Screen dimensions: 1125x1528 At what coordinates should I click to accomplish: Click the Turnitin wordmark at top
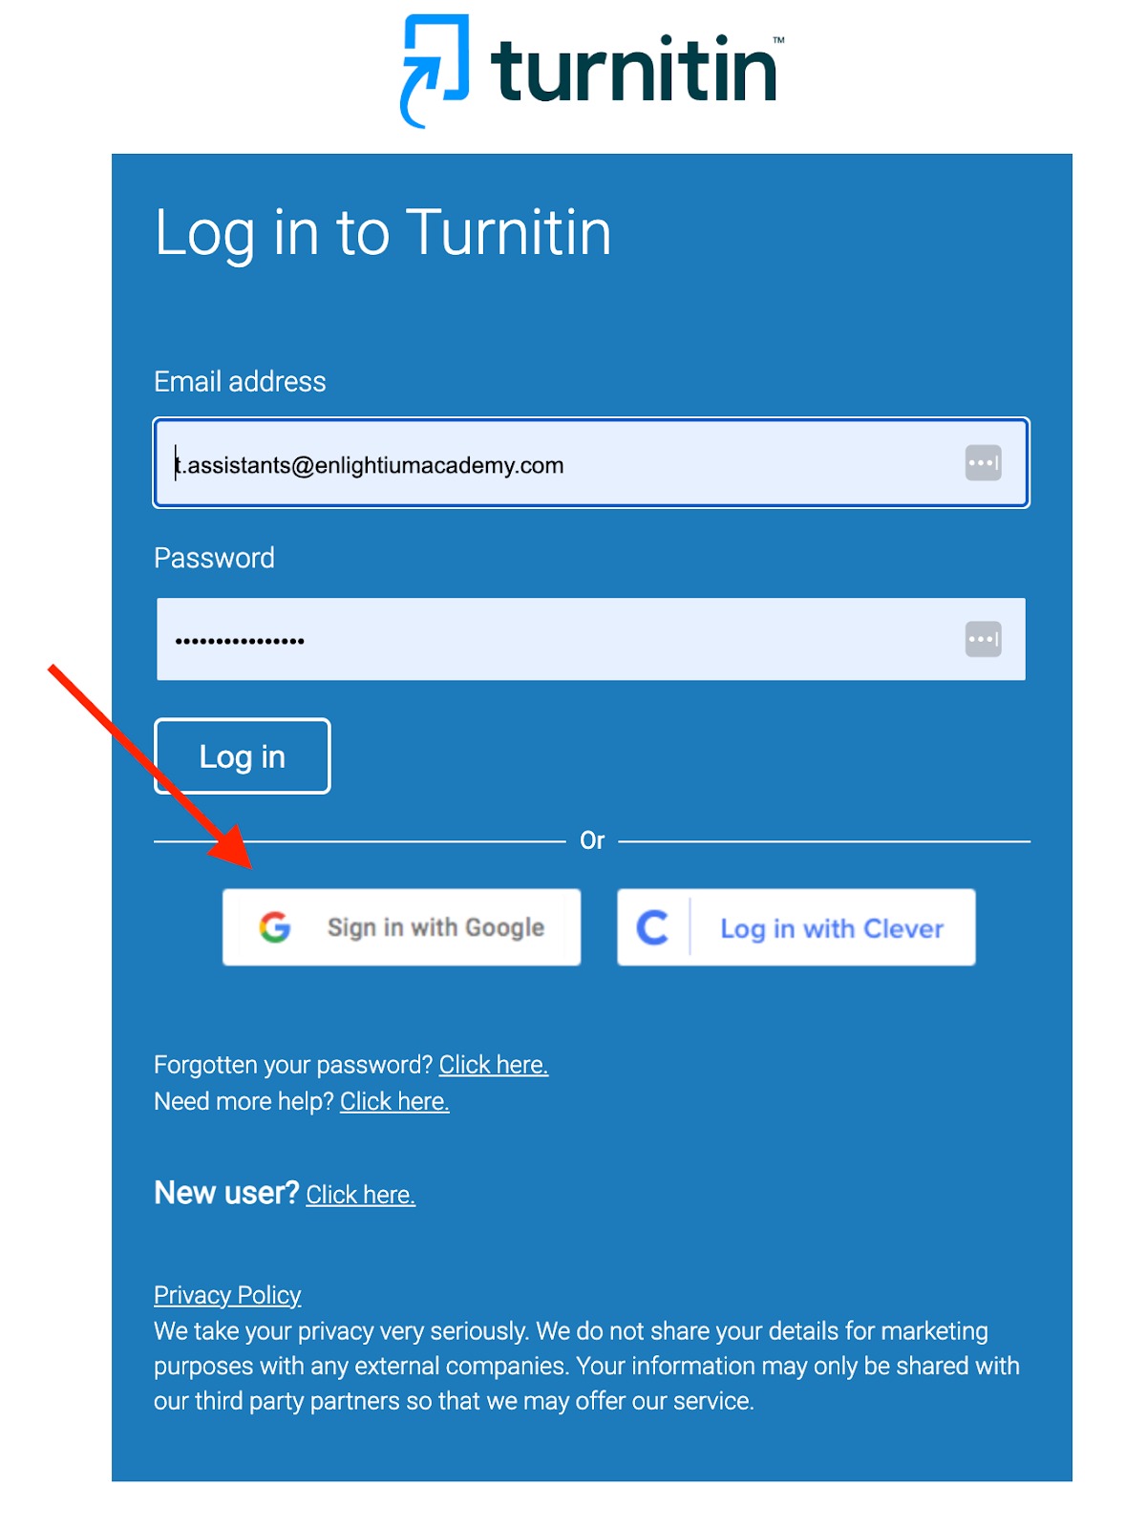tap(634, 70)
